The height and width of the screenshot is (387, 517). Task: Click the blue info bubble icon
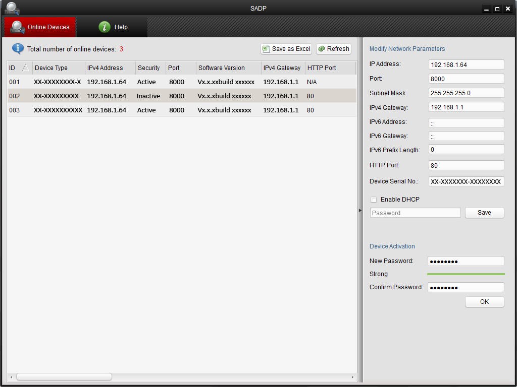(x=18, y=49)
